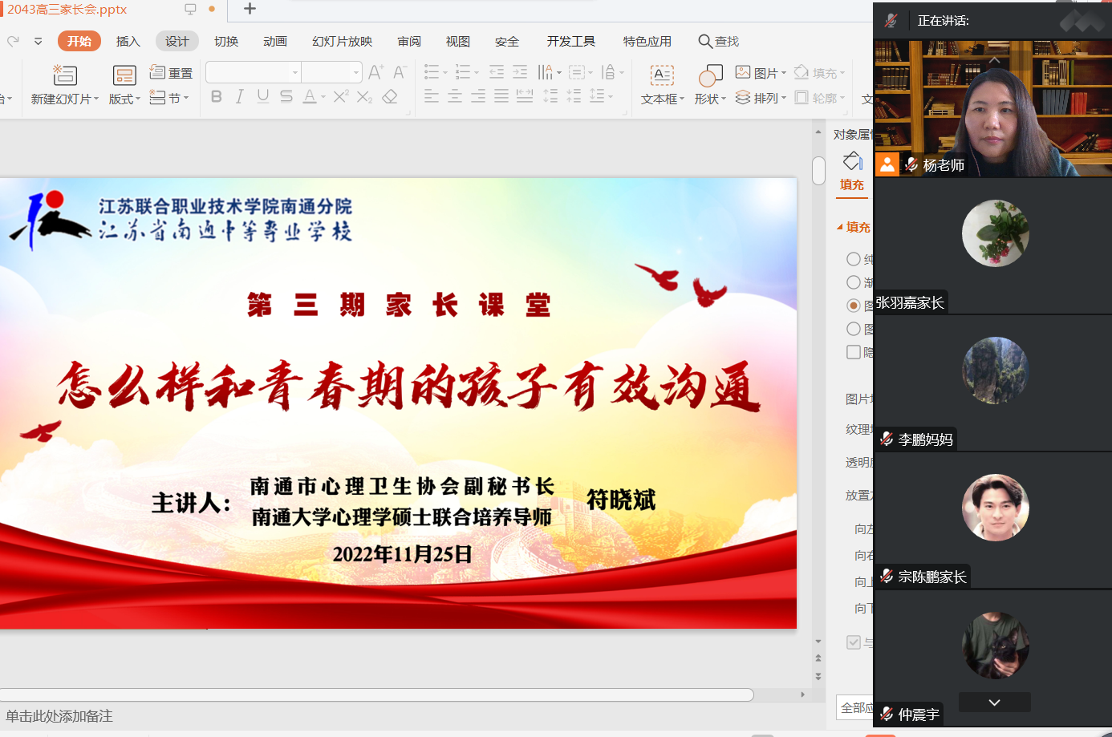Switch to the Insert (插入) ribbon tab
Image resolution: width=1112 pixels, height=737 pixels.
point(128,41)
